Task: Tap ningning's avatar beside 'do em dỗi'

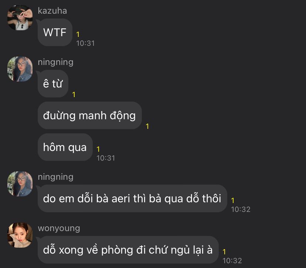Action: coord(20,184)
